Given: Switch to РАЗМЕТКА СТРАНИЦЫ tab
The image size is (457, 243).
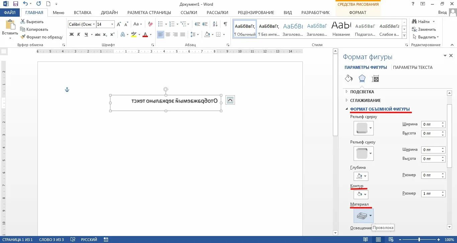Looking at the screenshot, I should coord(149,12).
